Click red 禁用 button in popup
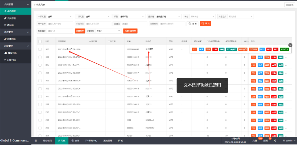Screen dimensions: 297x145 tap(269, 50)
